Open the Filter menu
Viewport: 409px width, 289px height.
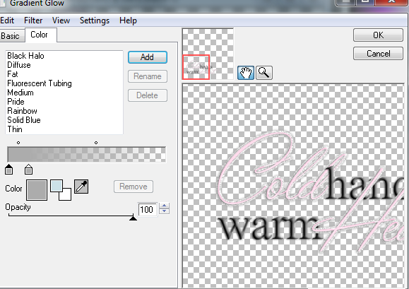click(x=33, y=20)
